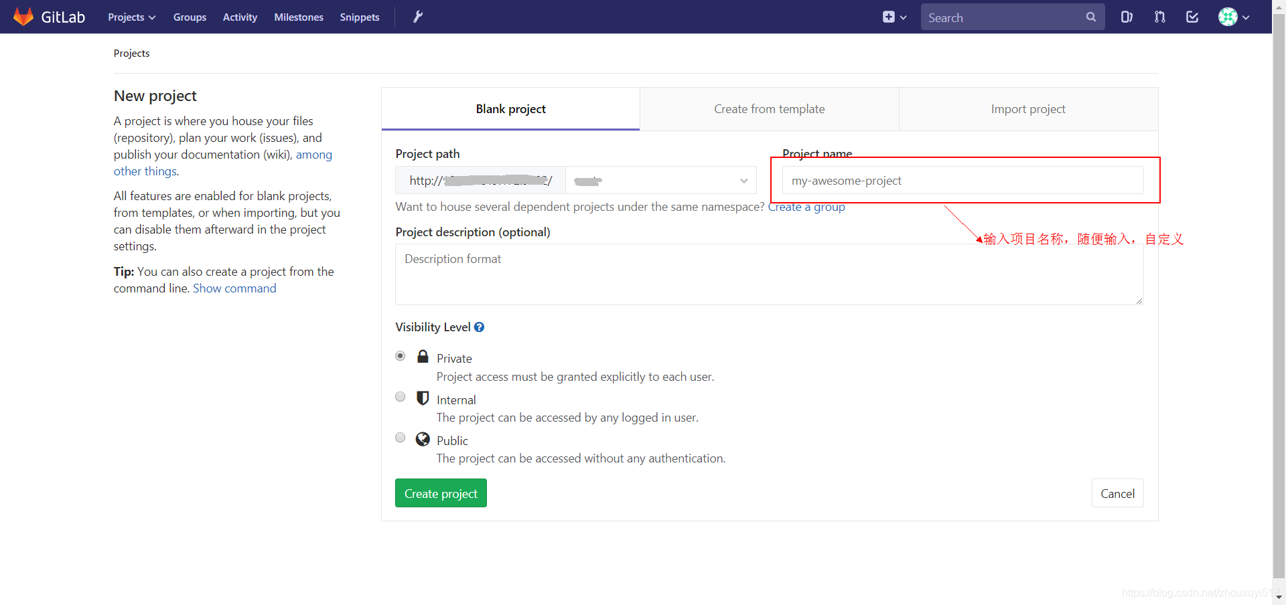
Task: Click the Internal shield icon
Action: (x=423, y=398)
